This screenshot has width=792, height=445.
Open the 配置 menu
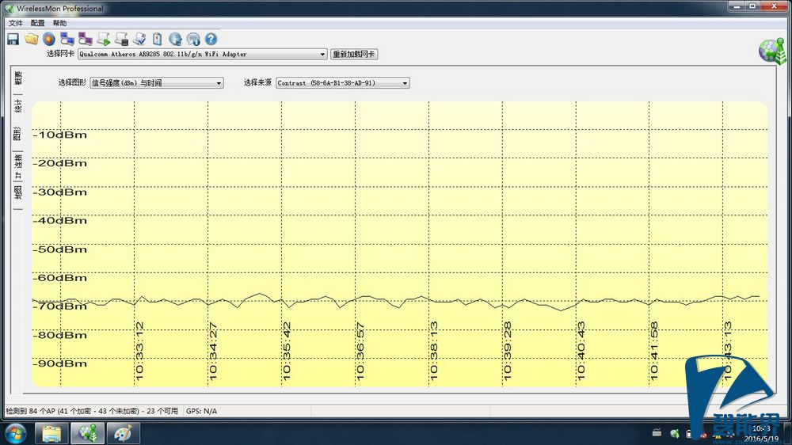tap(37, 23)
